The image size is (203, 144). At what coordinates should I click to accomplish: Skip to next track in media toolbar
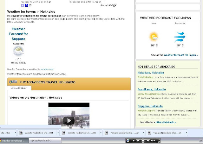click(147, 141)
